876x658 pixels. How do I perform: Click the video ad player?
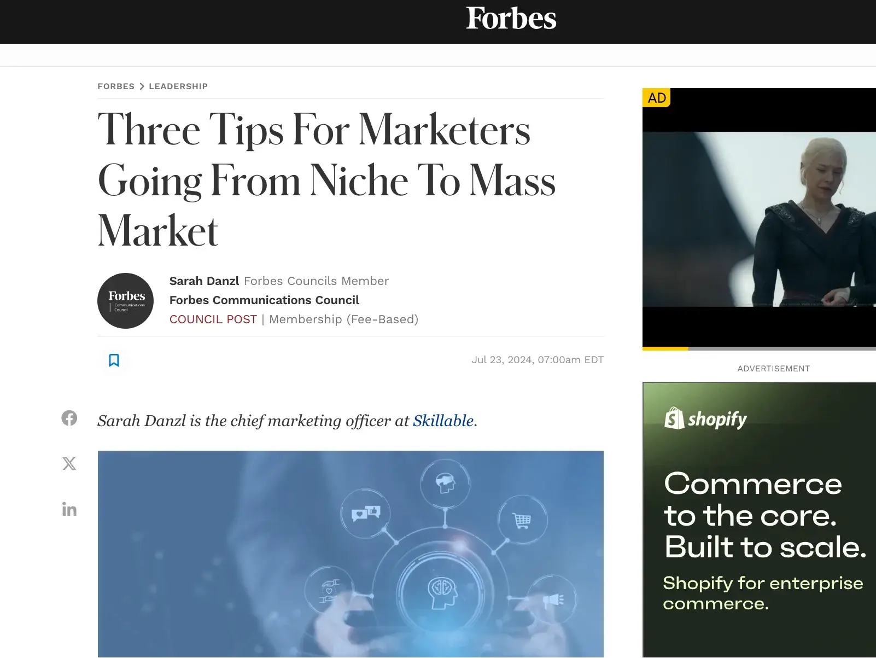tap(759, 219)
